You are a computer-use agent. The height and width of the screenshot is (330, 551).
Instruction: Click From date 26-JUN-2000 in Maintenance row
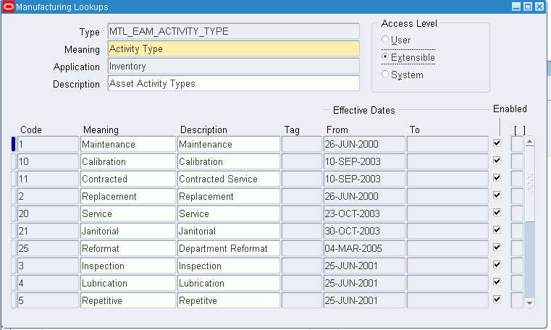[364, 144]
